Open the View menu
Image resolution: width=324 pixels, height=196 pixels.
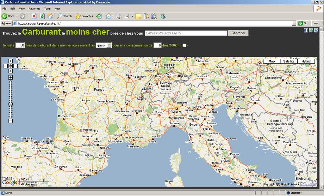(22, 9)
